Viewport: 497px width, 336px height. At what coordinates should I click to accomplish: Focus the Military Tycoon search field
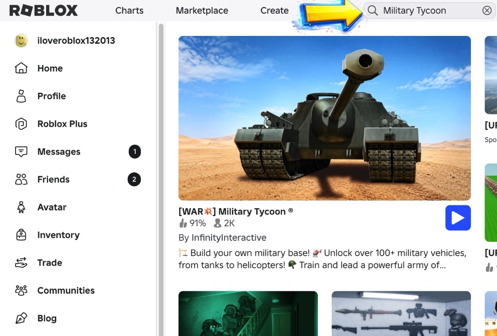pos(430,11)
